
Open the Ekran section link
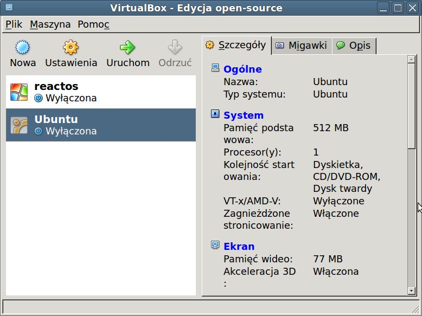(239, 246)
